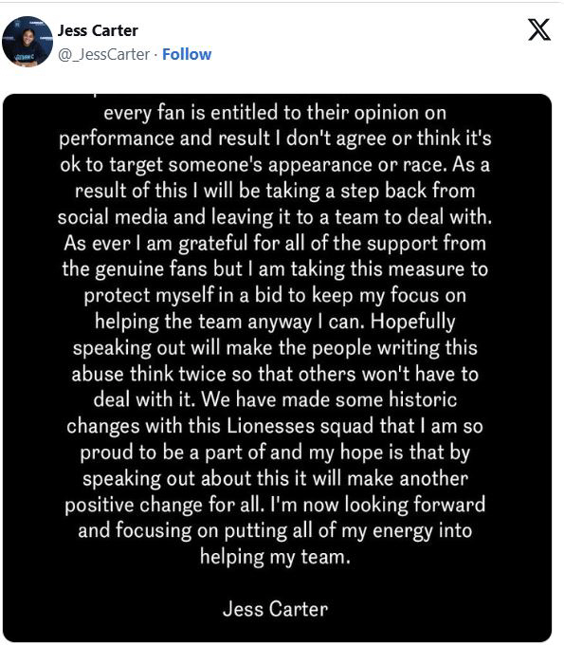
Task: Follow the @_JessCarter account
Action: tap(187, 54)
